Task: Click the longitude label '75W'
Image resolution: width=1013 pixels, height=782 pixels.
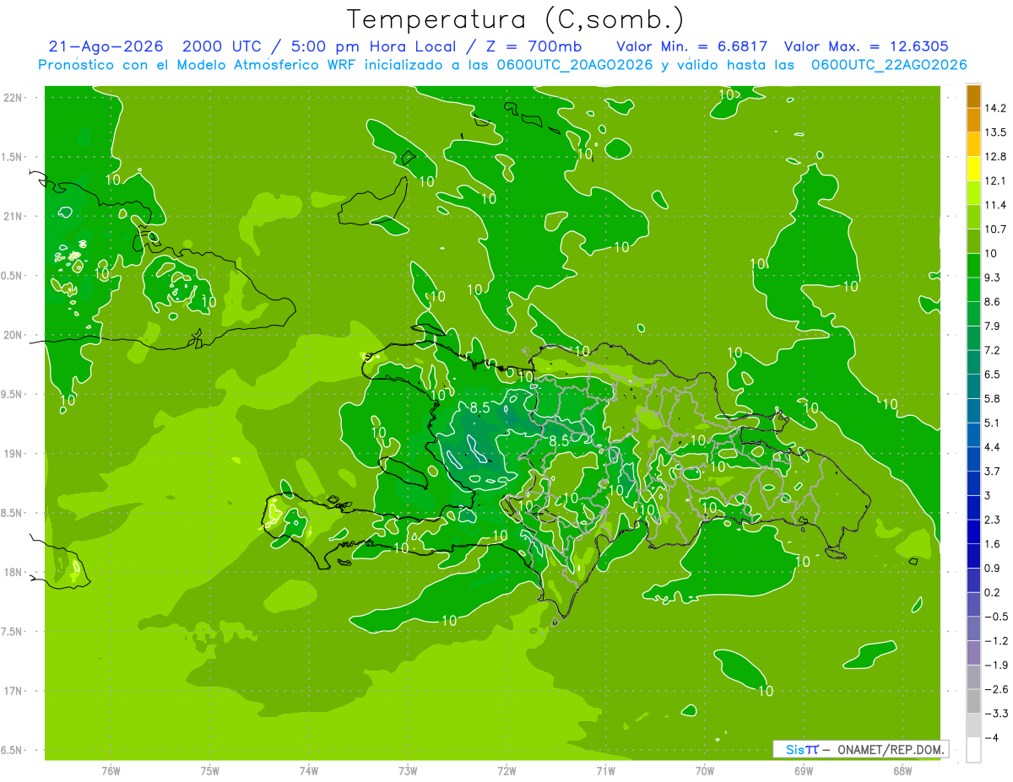Action: (210, 769)
